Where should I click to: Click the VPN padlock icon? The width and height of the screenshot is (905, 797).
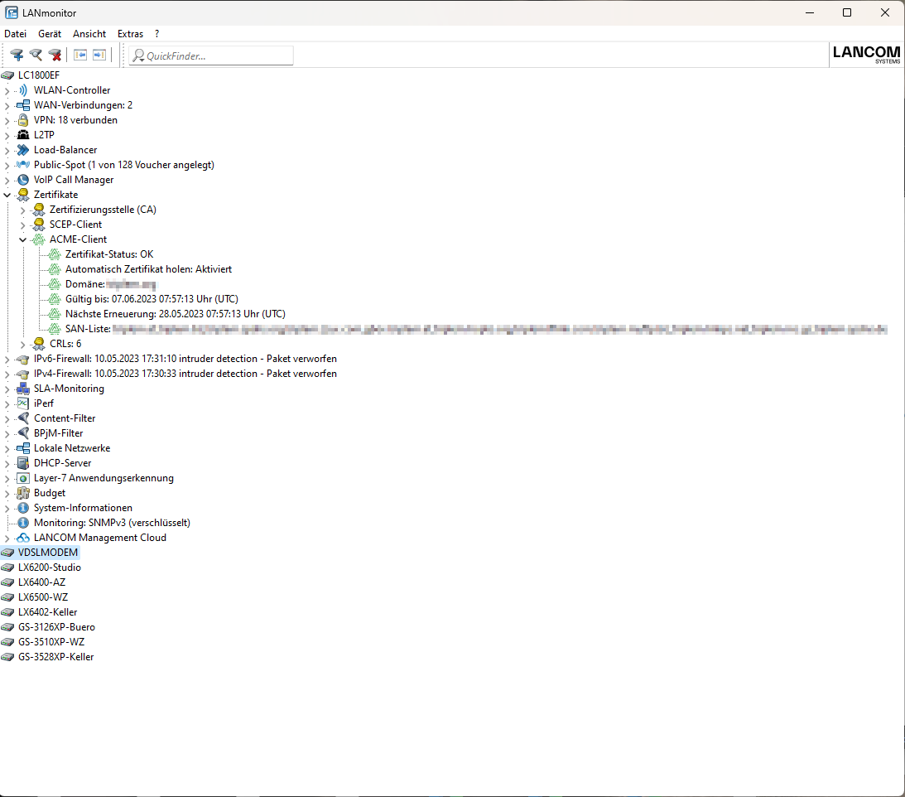23,120
